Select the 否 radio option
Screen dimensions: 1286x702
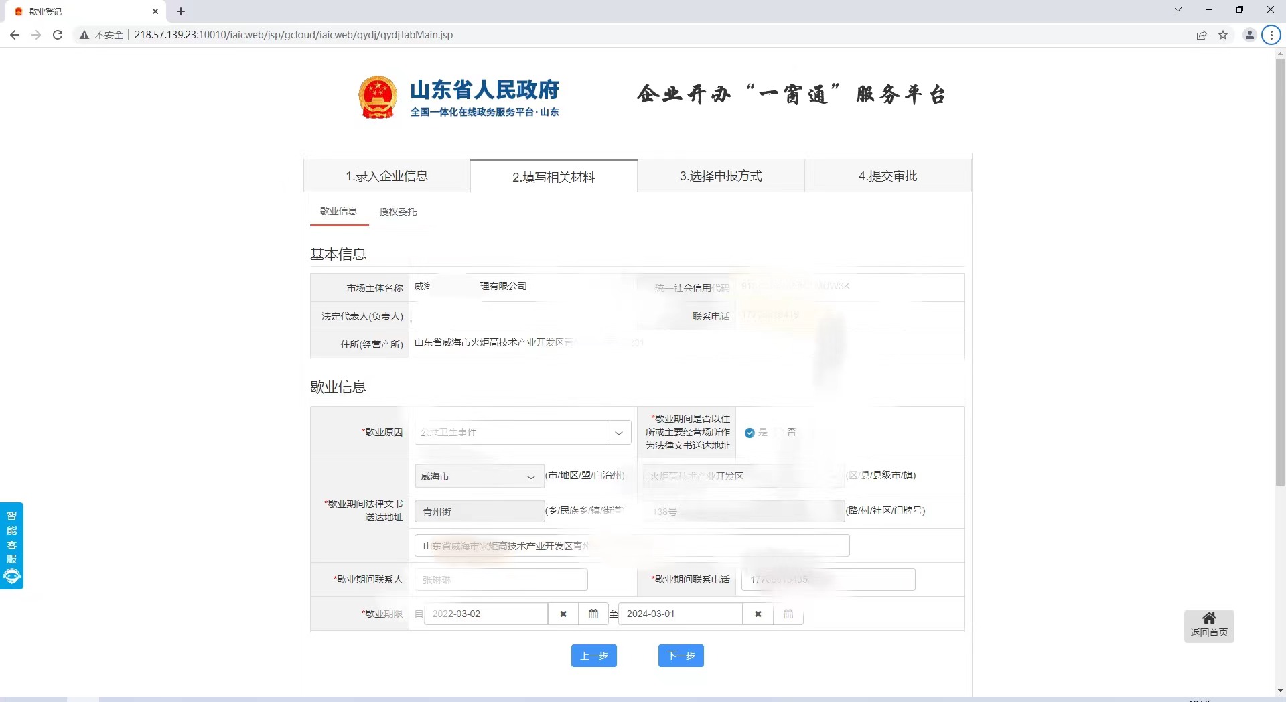click(x=779, y=433)
